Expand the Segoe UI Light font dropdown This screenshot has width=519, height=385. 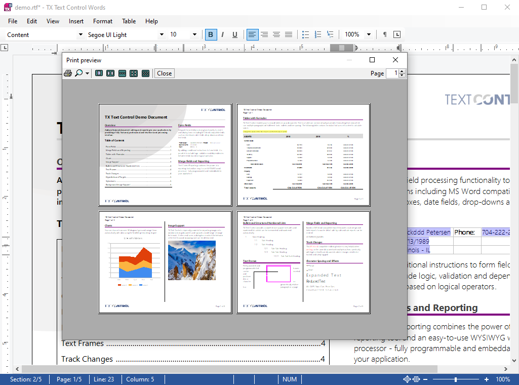162,34
